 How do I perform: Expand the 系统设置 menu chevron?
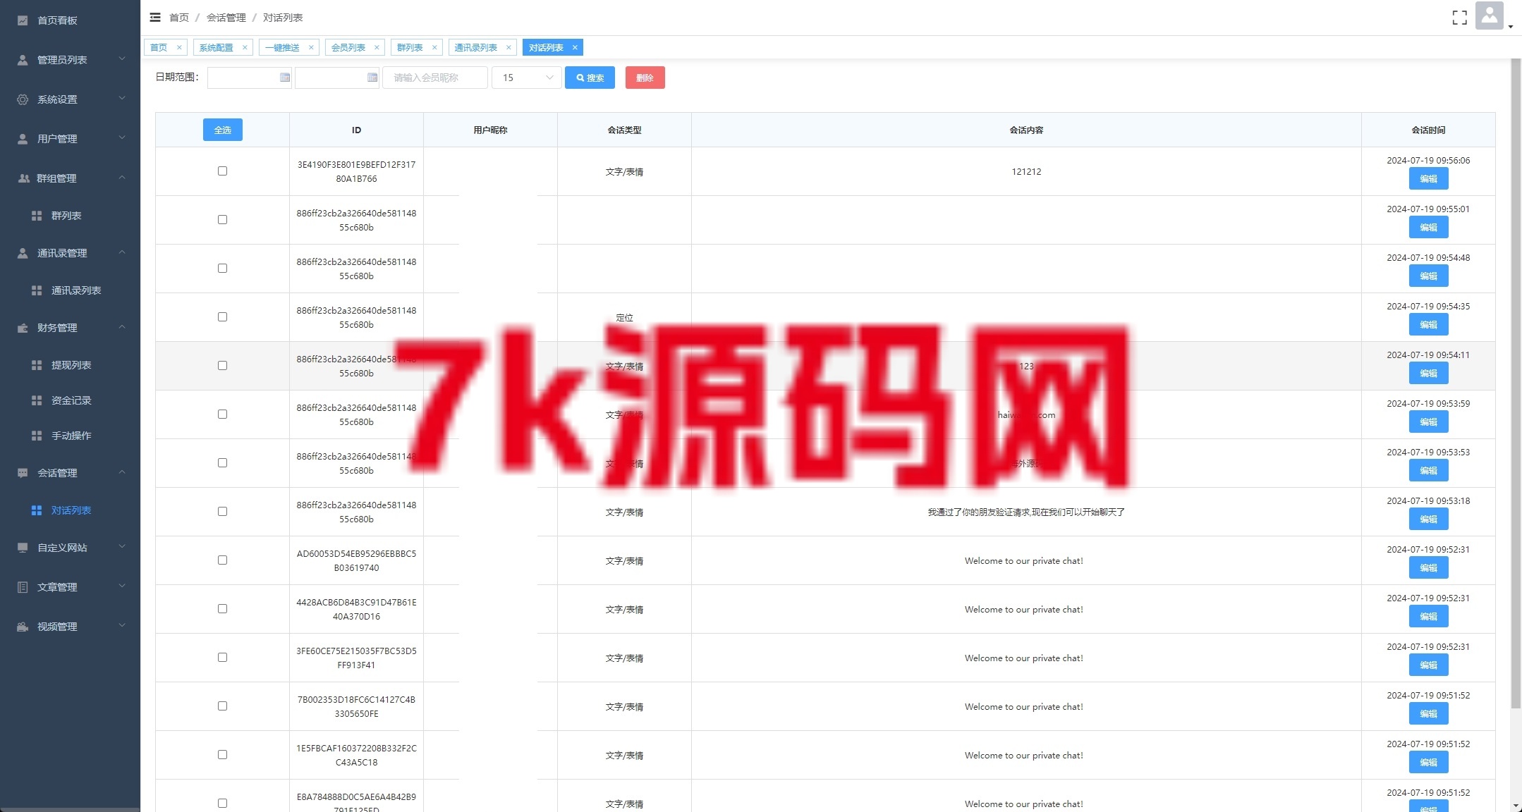pyautogui.click(x=122, y=99)
